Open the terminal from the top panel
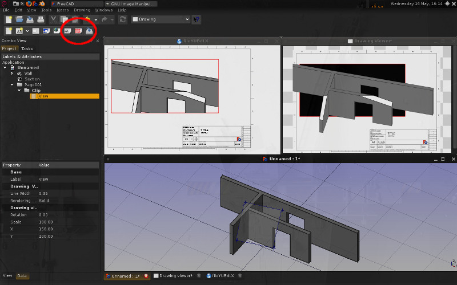The image size is (457, 285). [22, 3]
